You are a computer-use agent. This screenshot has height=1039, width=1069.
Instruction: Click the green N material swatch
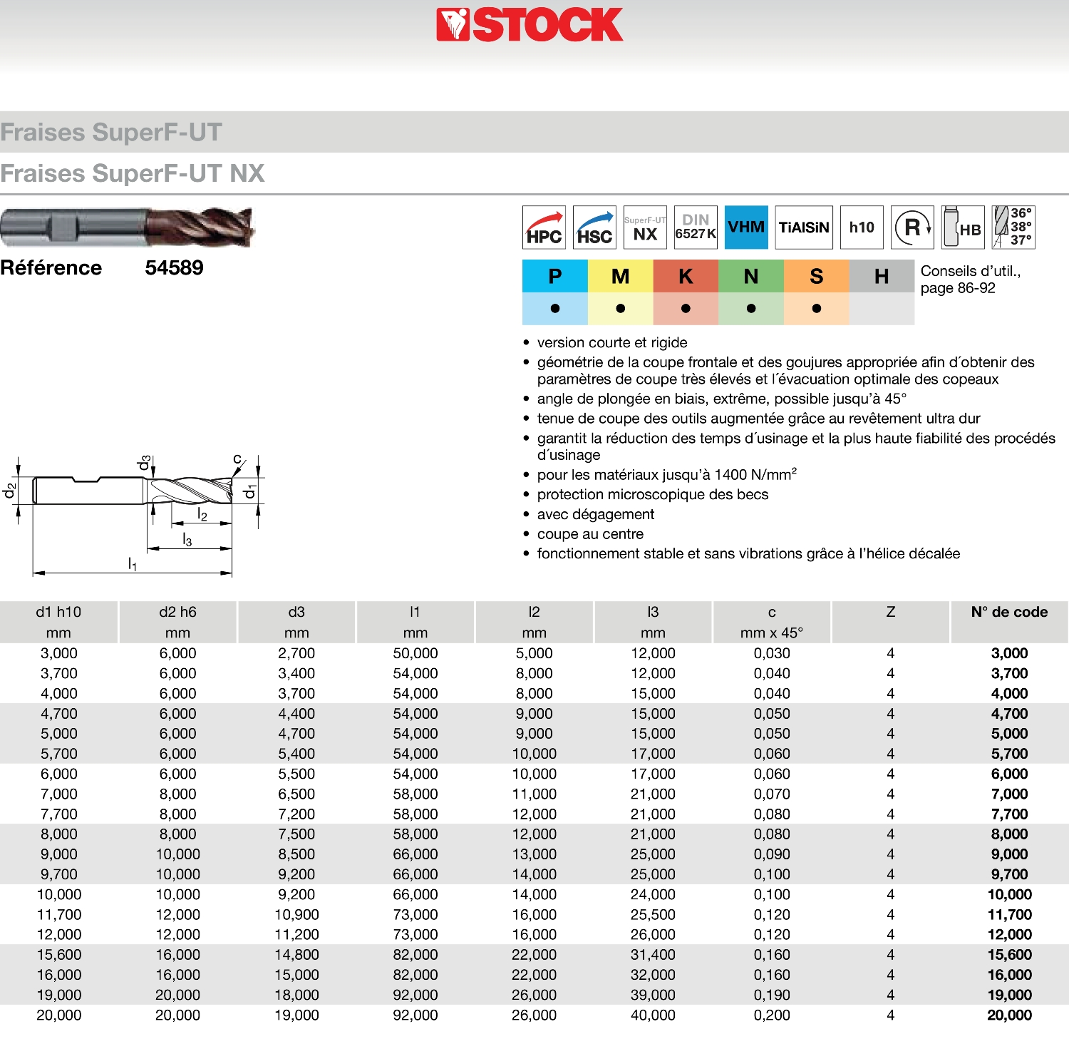751,276
